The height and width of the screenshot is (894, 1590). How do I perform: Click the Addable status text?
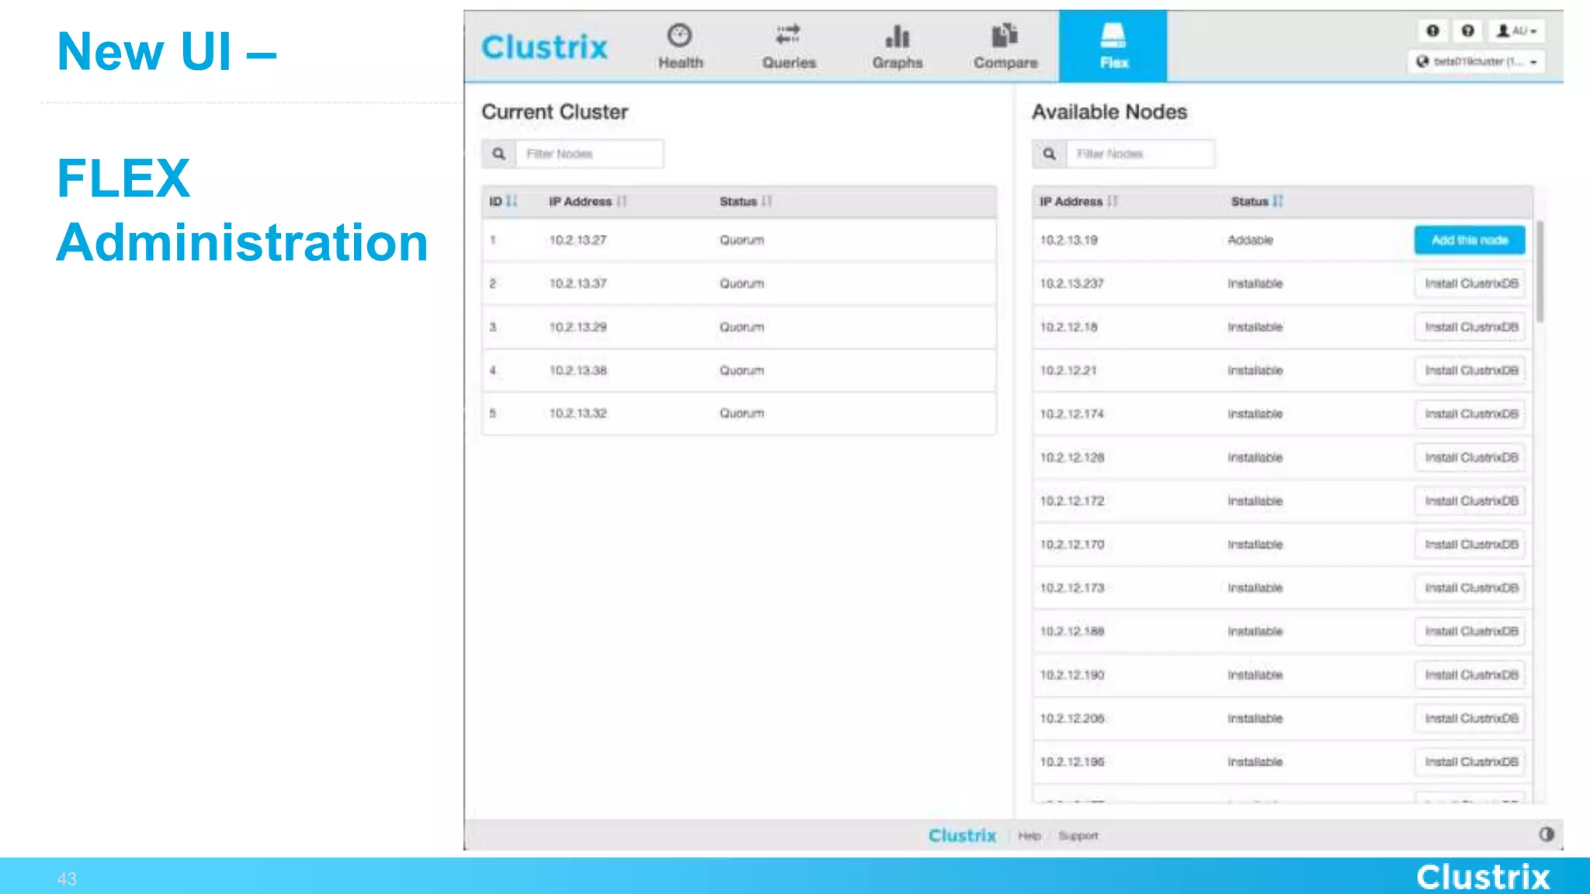(x=1250, y=240)
